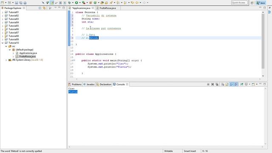This screenshot has width=272, height=153.
Task: Open the New Java Class dropdown arrow
Action: [x=99, y=3]
